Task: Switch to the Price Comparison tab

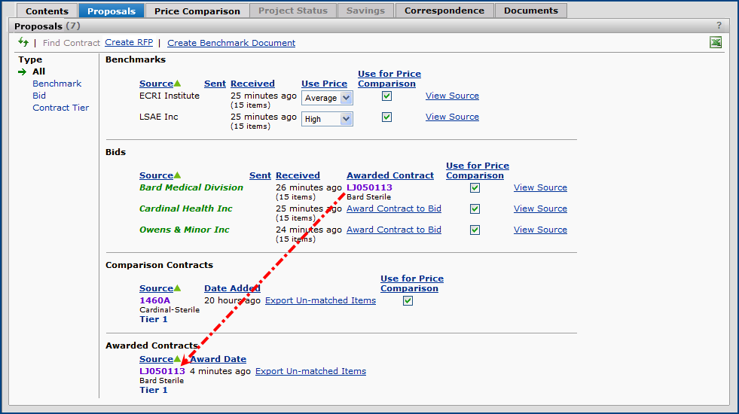Action: [197, 11]
